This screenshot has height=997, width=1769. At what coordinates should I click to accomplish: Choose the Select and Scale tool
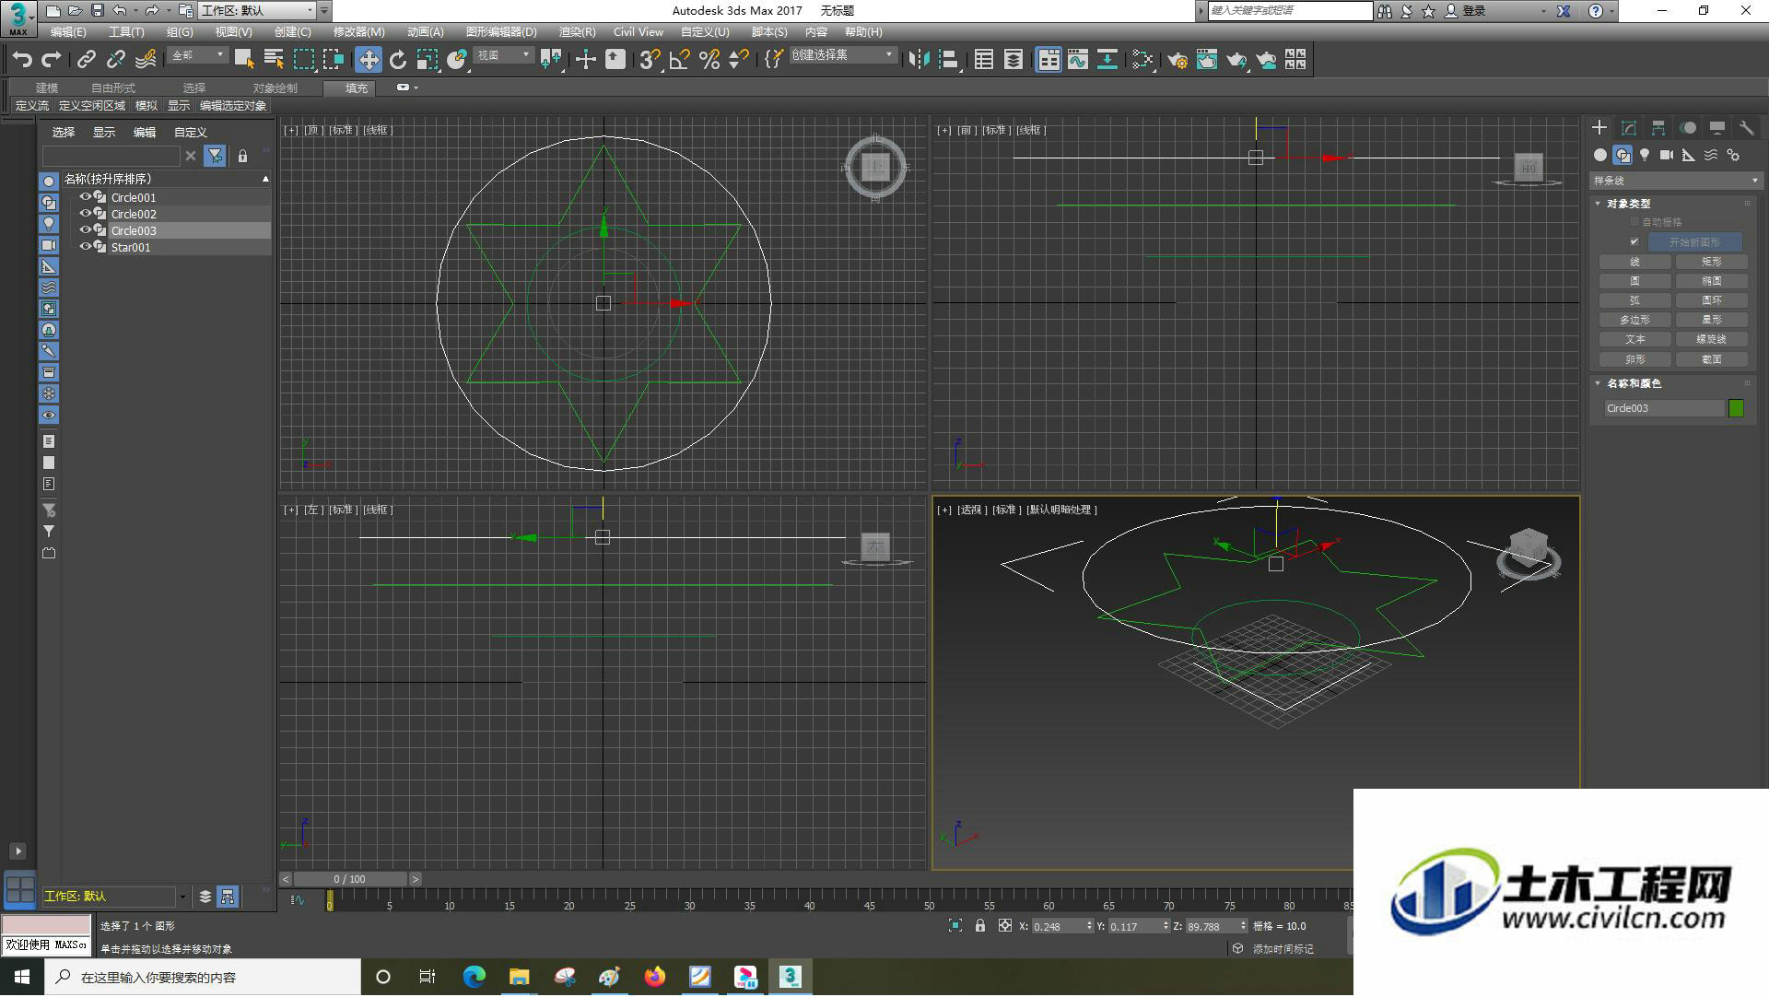(x=427, y=60)
